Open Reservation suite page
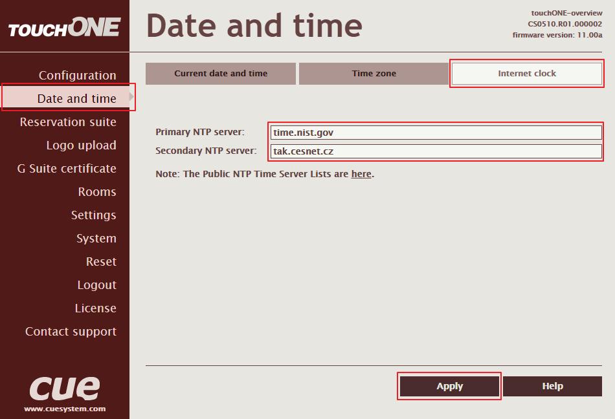Screen dimensions: 615x419 [x=68, y=122]
